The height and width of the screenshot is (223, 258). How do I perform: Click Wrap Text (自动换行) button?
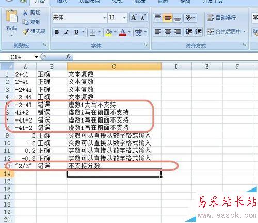coord(221,18)
